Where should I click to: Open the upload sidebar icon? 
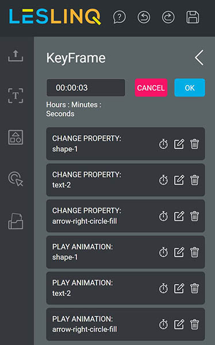(16, 56)
